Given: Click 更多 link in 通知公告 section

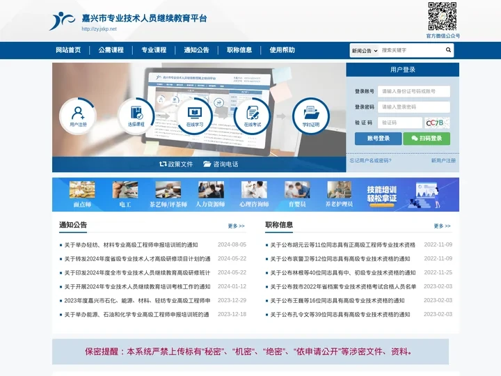Looking at the screenshot, I should [x=236, y=226].
